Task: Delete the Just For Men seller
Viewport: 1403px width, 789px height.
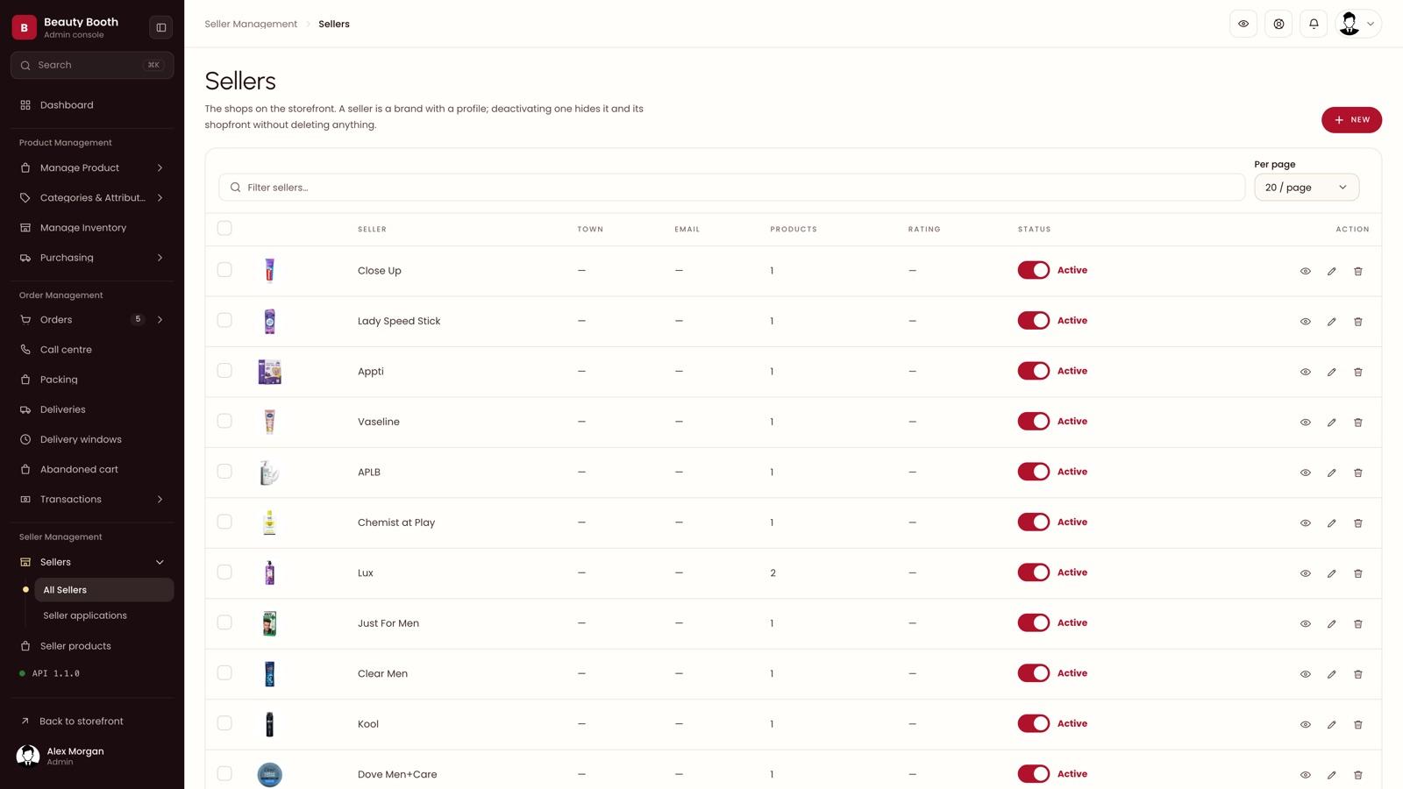Action: pos(1357,624)
